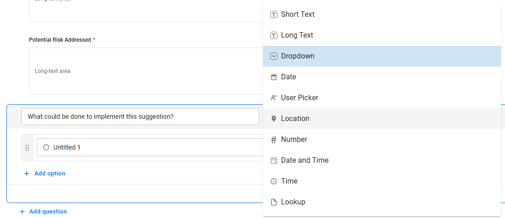
Task: Click the Potential Risk Addressed long-text area
Action: 145,71
